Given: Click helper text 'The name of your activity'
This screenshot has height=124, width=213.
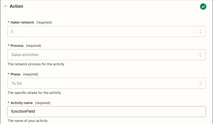Looking at the screenshot, I should 28,121.
